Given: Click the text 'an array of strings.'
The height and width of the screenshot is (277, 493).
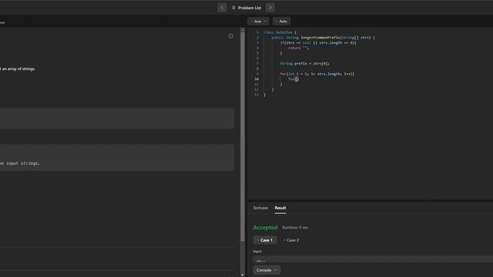Looking at the screenshot, I should pos(18,68).
